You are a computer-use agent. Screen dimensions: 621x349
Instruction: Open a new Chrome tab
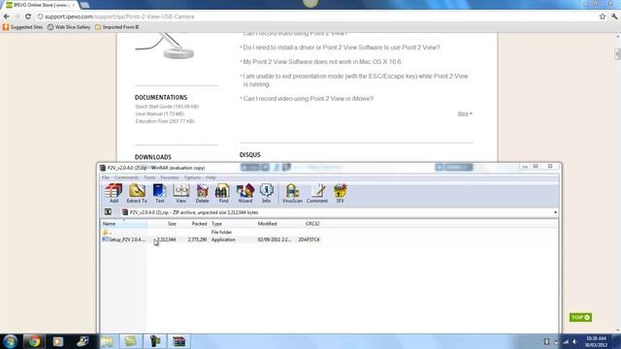[84, 5]
